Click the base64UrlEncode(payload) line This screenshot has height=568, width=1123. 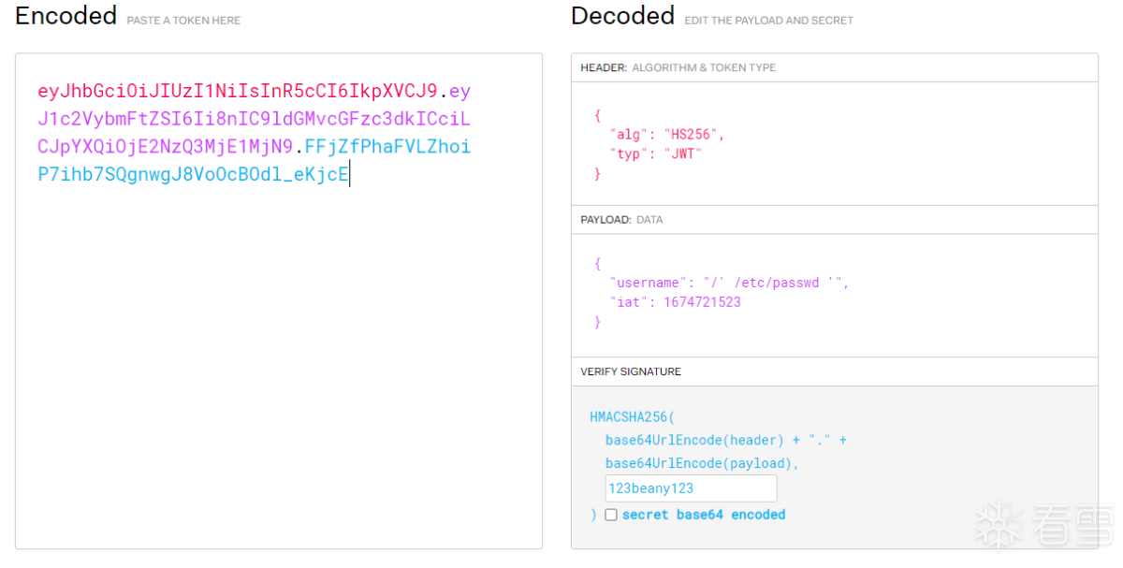[x=702, y=463]
